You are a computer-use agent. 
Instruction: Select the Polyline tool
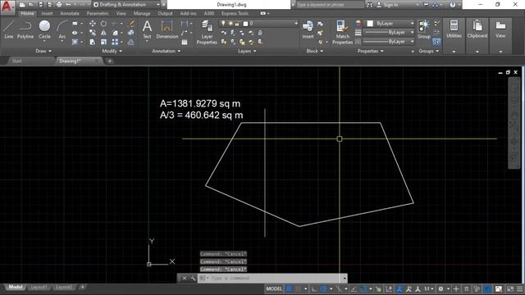[x=25, y=29]
